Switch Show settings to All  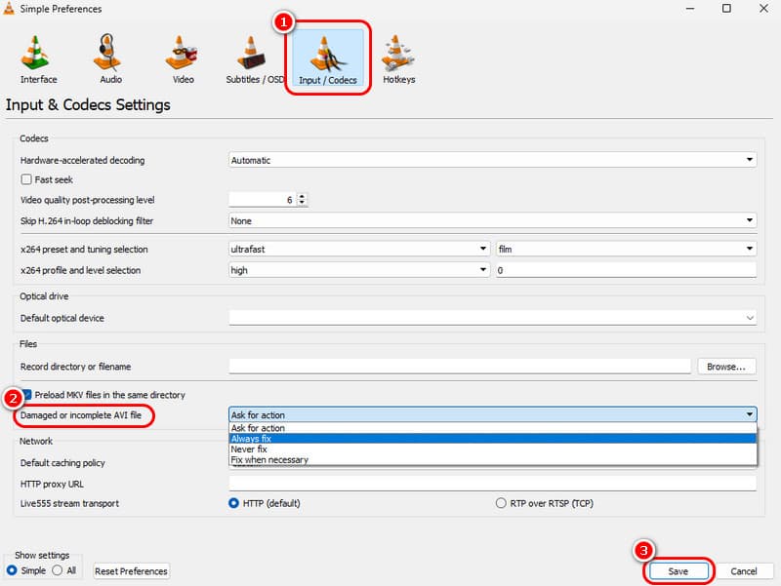57,570
